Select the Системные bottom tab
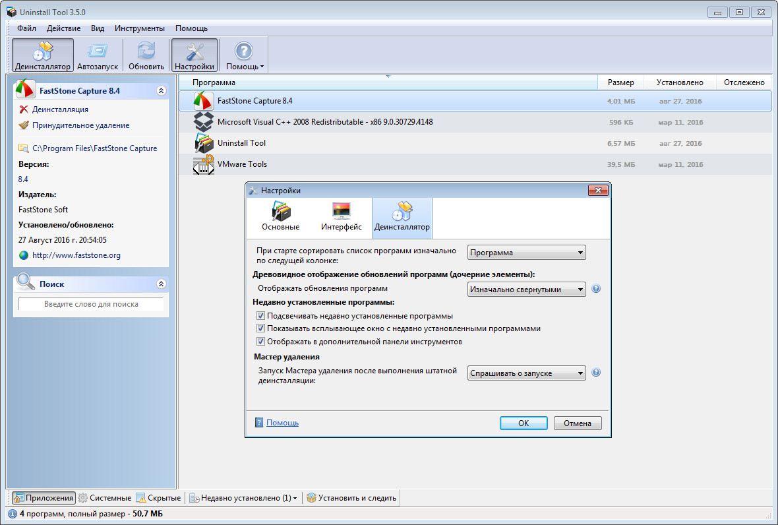778x525 pixels. (x=105, y=498)
